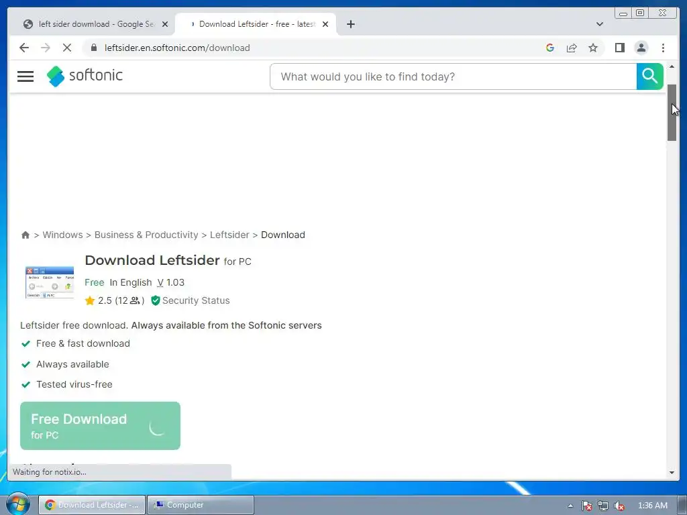
Task: Open Computer window from the taskbar
Action: 200,505
